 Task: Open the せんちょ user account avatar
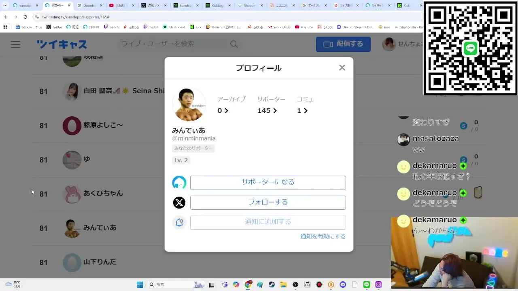coord(389,44)
